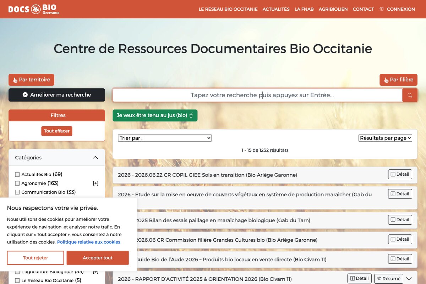Click the 1 - 15 de 1232 résultats text
426x284 pixels.
(265, 150)
